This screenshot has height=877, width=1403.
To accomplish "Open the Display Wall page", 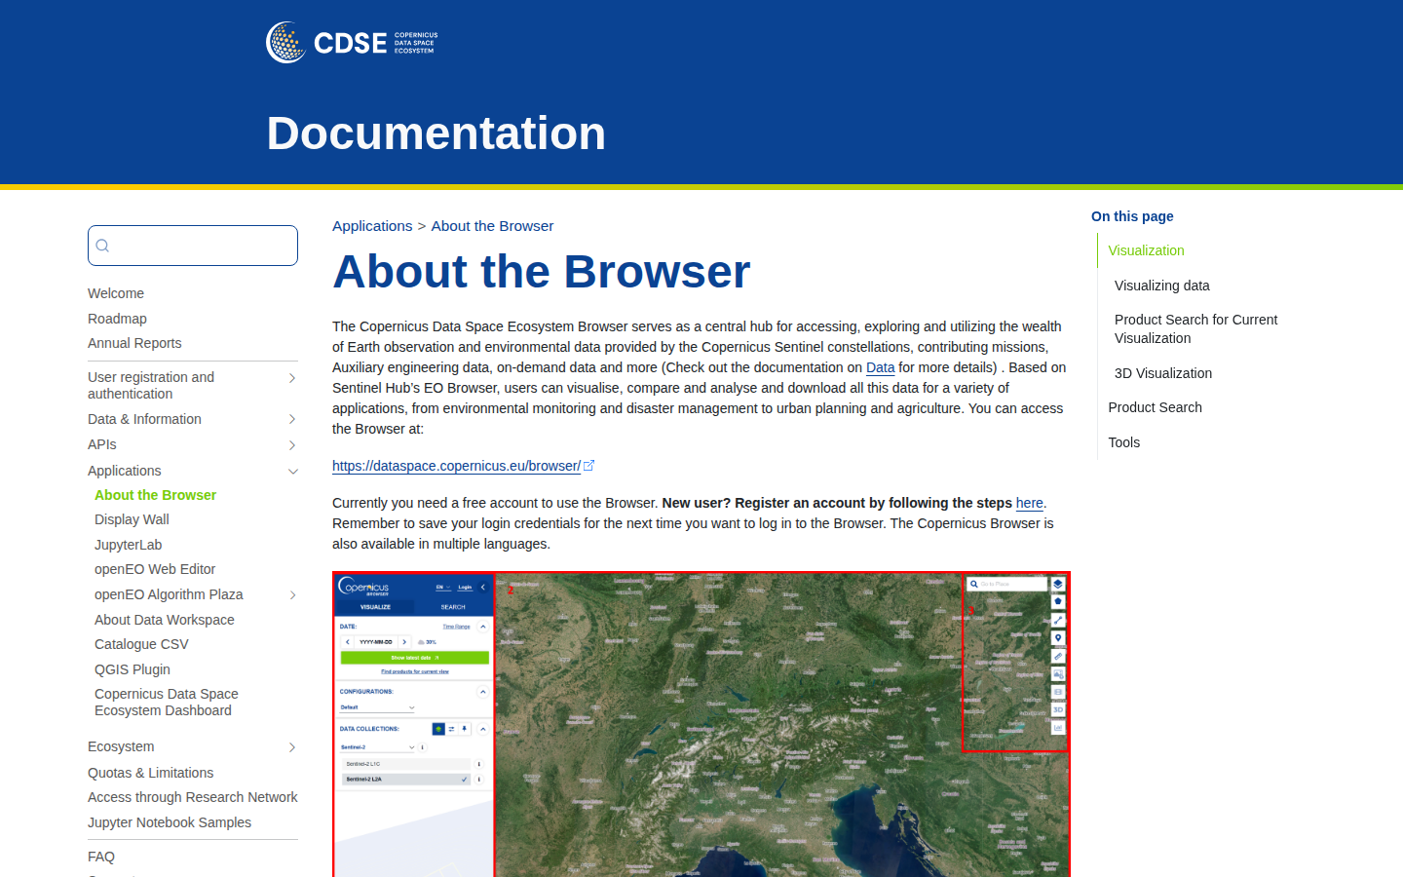I will 132,519.
